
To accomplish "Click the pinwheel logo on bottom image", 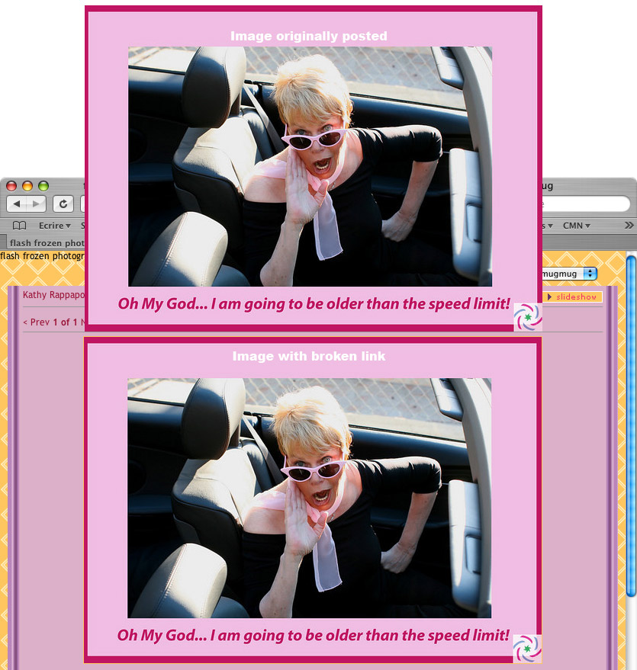I will pos(527,648).
